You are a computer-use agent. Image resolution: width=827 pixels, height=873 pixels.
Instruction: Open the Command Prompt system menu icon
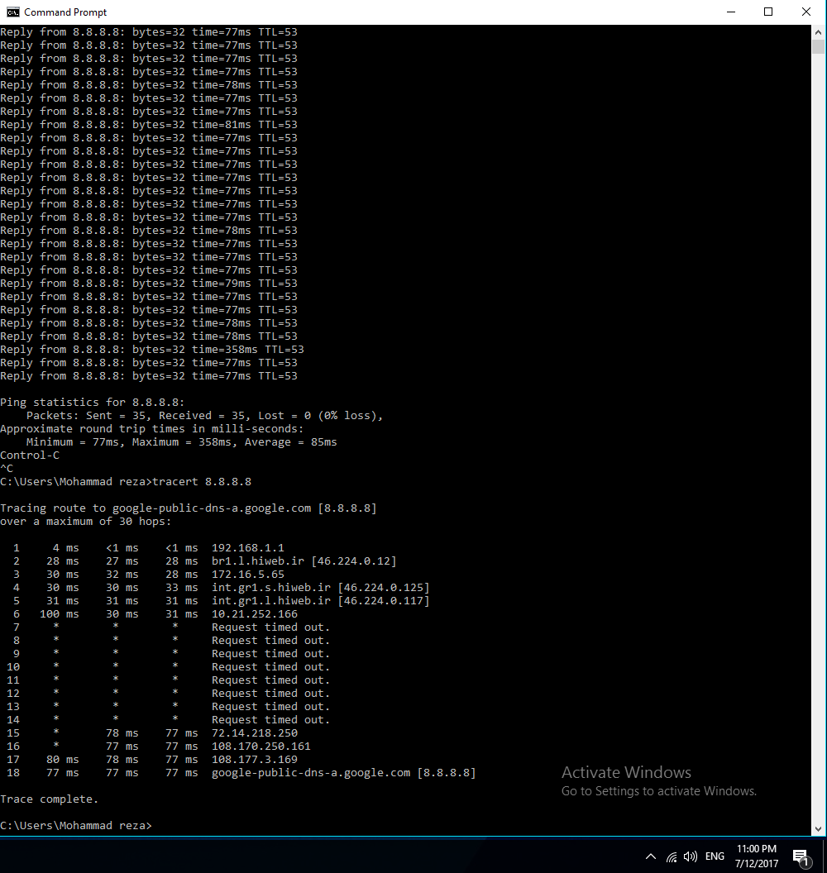pos(12,12)
